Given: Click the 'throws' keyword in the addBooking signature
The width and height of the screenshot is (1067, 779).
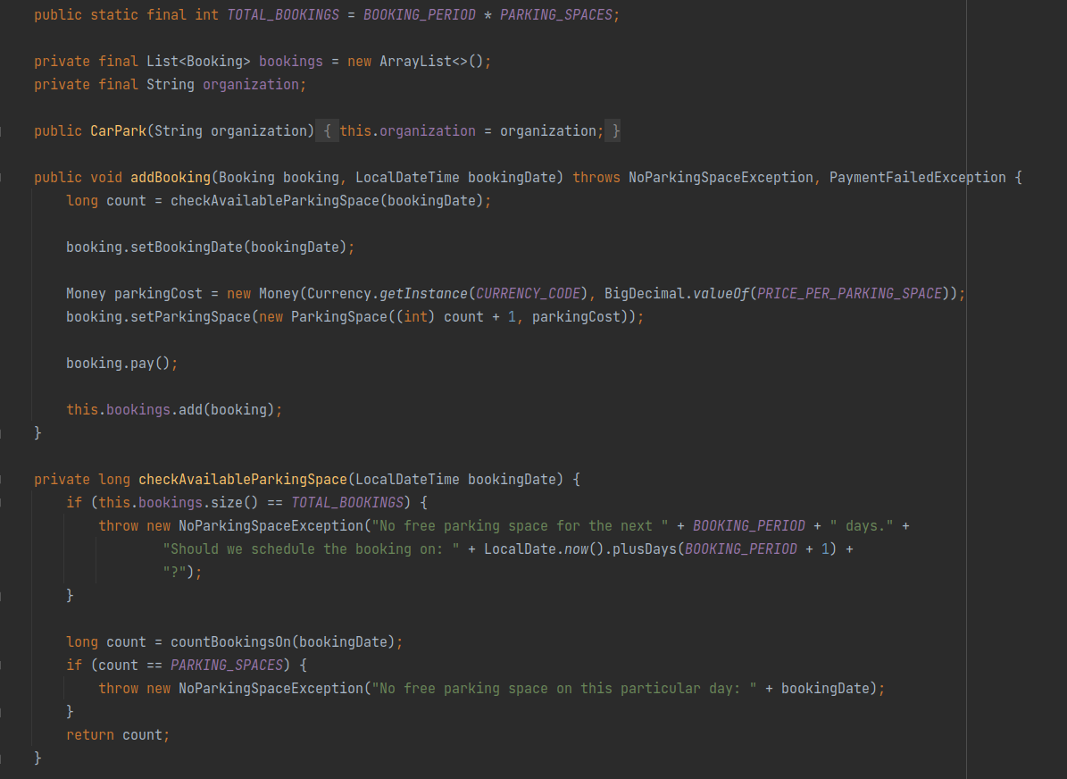Looking at the screenshot, I should click(x=596, y=177).
